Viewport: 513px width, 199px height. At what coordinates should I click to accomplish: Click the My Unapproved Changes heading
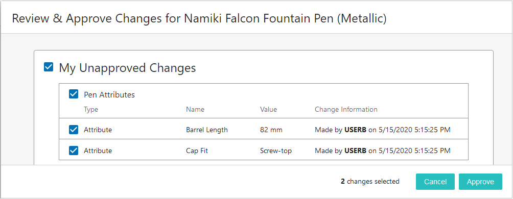click(127, 68)
